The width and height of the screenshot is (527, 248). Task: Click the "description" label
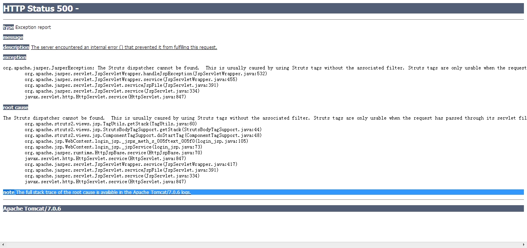pyautogui.click(x=16, y=47)
